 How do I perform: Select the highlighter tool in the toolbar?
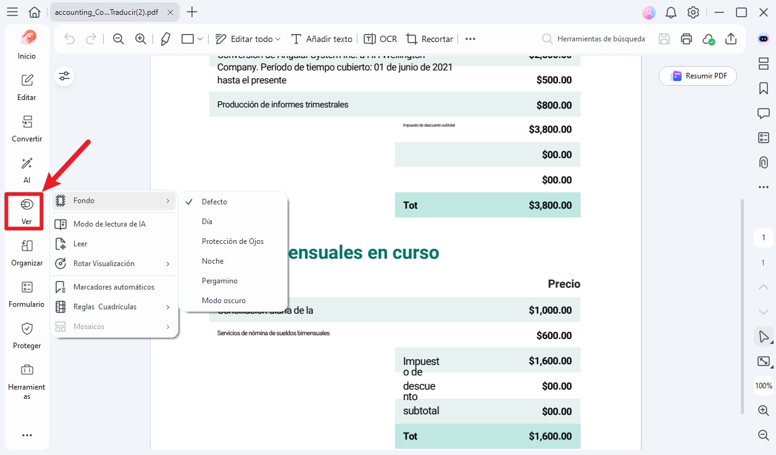point(165,38)
